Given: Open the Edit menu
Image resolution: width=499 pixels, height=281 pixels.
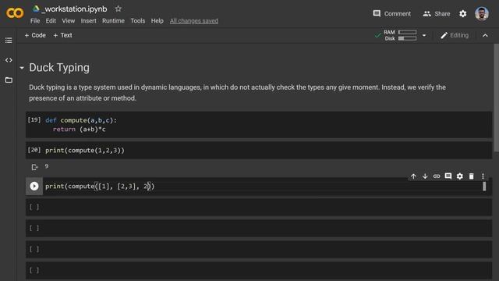Looking at the screenshot, I should pyautogui.click(x=51, y=21).
